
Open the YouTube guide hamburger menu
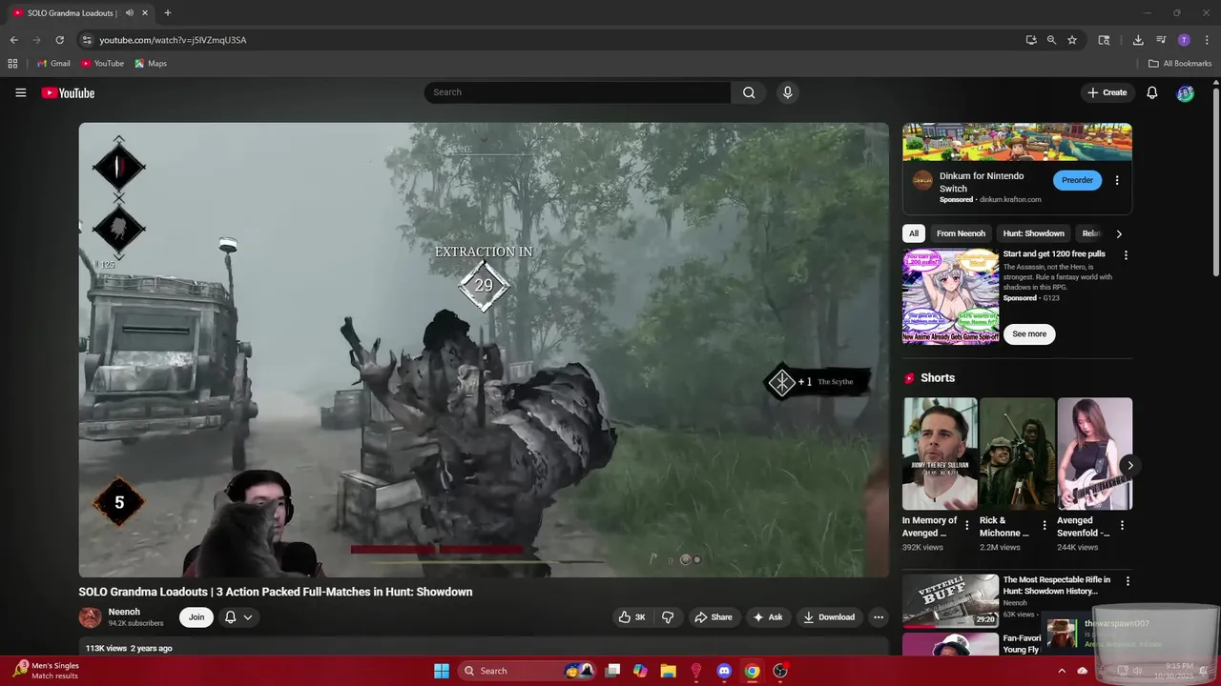[20, 92]
